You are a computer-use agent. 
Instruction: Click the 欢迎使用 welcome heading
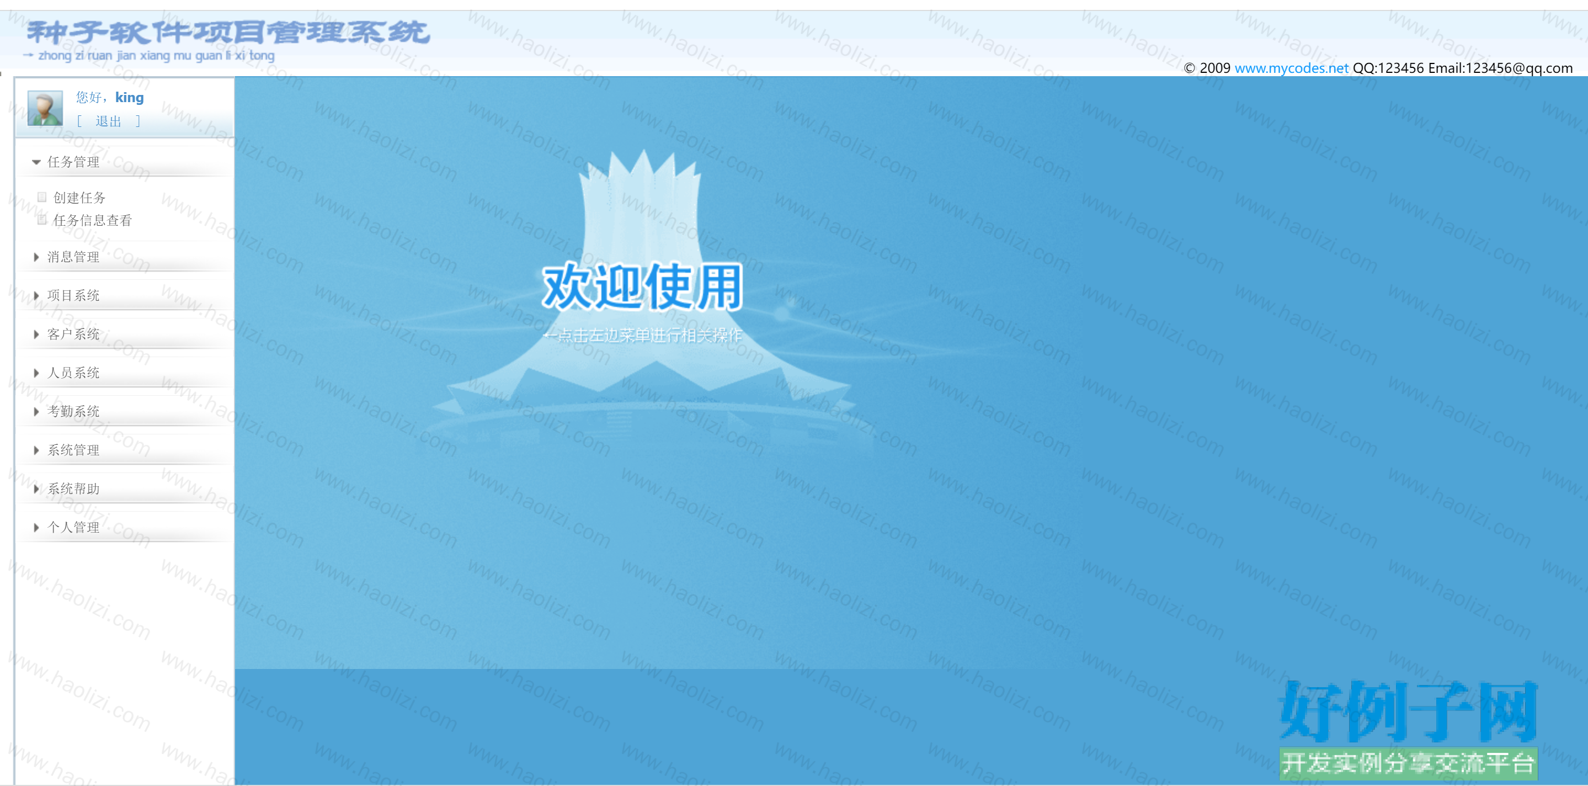pos(642,286)
